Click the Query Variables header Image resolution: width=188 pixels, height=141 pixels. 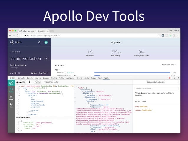click(23, 117)
